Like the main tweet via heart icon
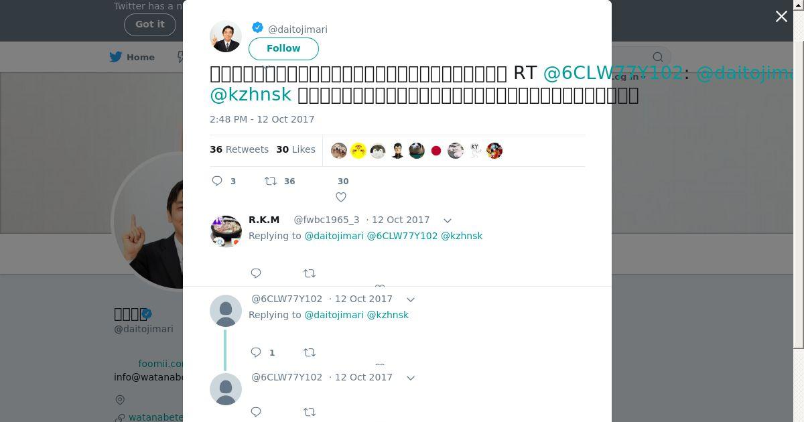 (x=341, y=197)
